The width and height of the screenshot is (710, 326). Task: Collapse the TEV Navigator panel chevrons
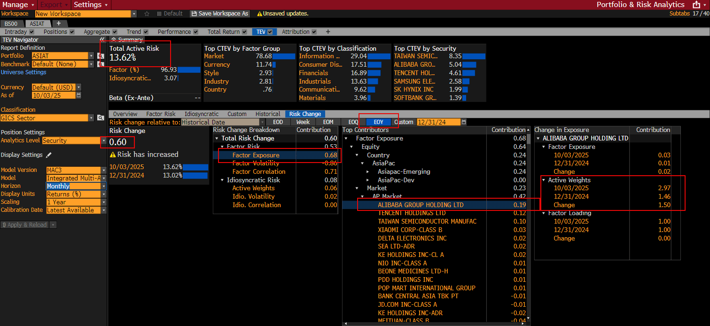click(x=102, y=40)
